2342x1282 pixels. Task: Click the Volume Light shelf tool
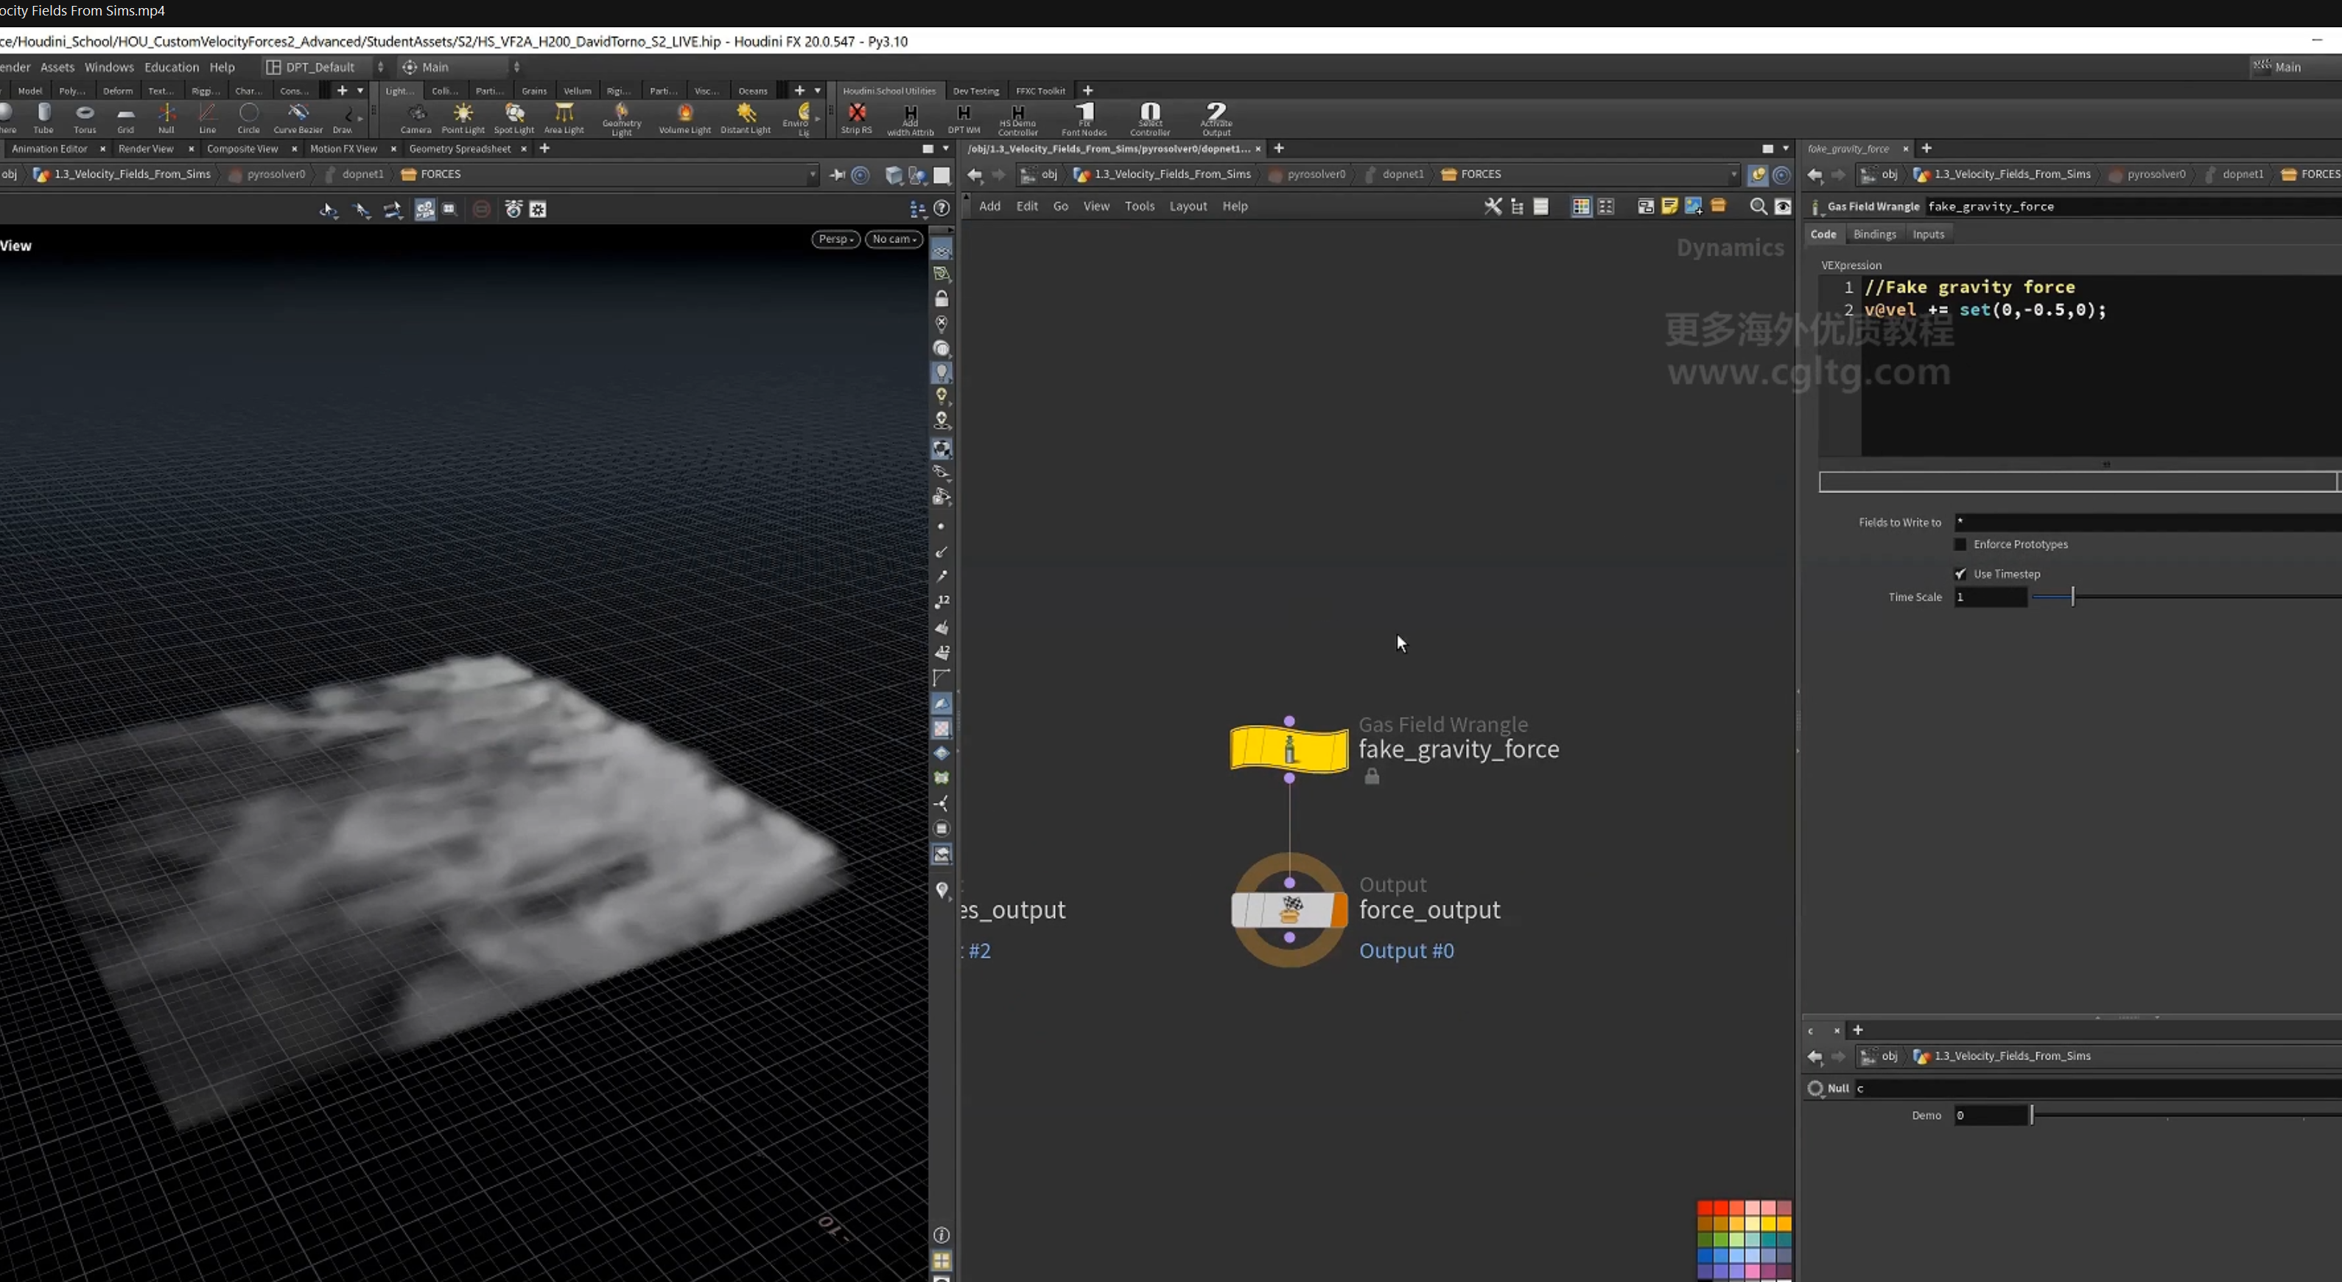click(684, 118)
